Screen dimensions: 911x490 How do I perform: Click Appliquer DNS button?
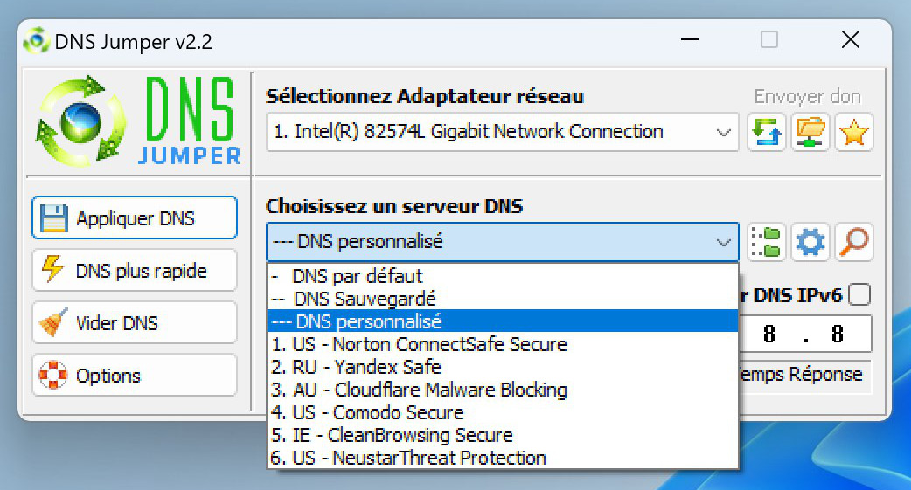coord(135,217)
